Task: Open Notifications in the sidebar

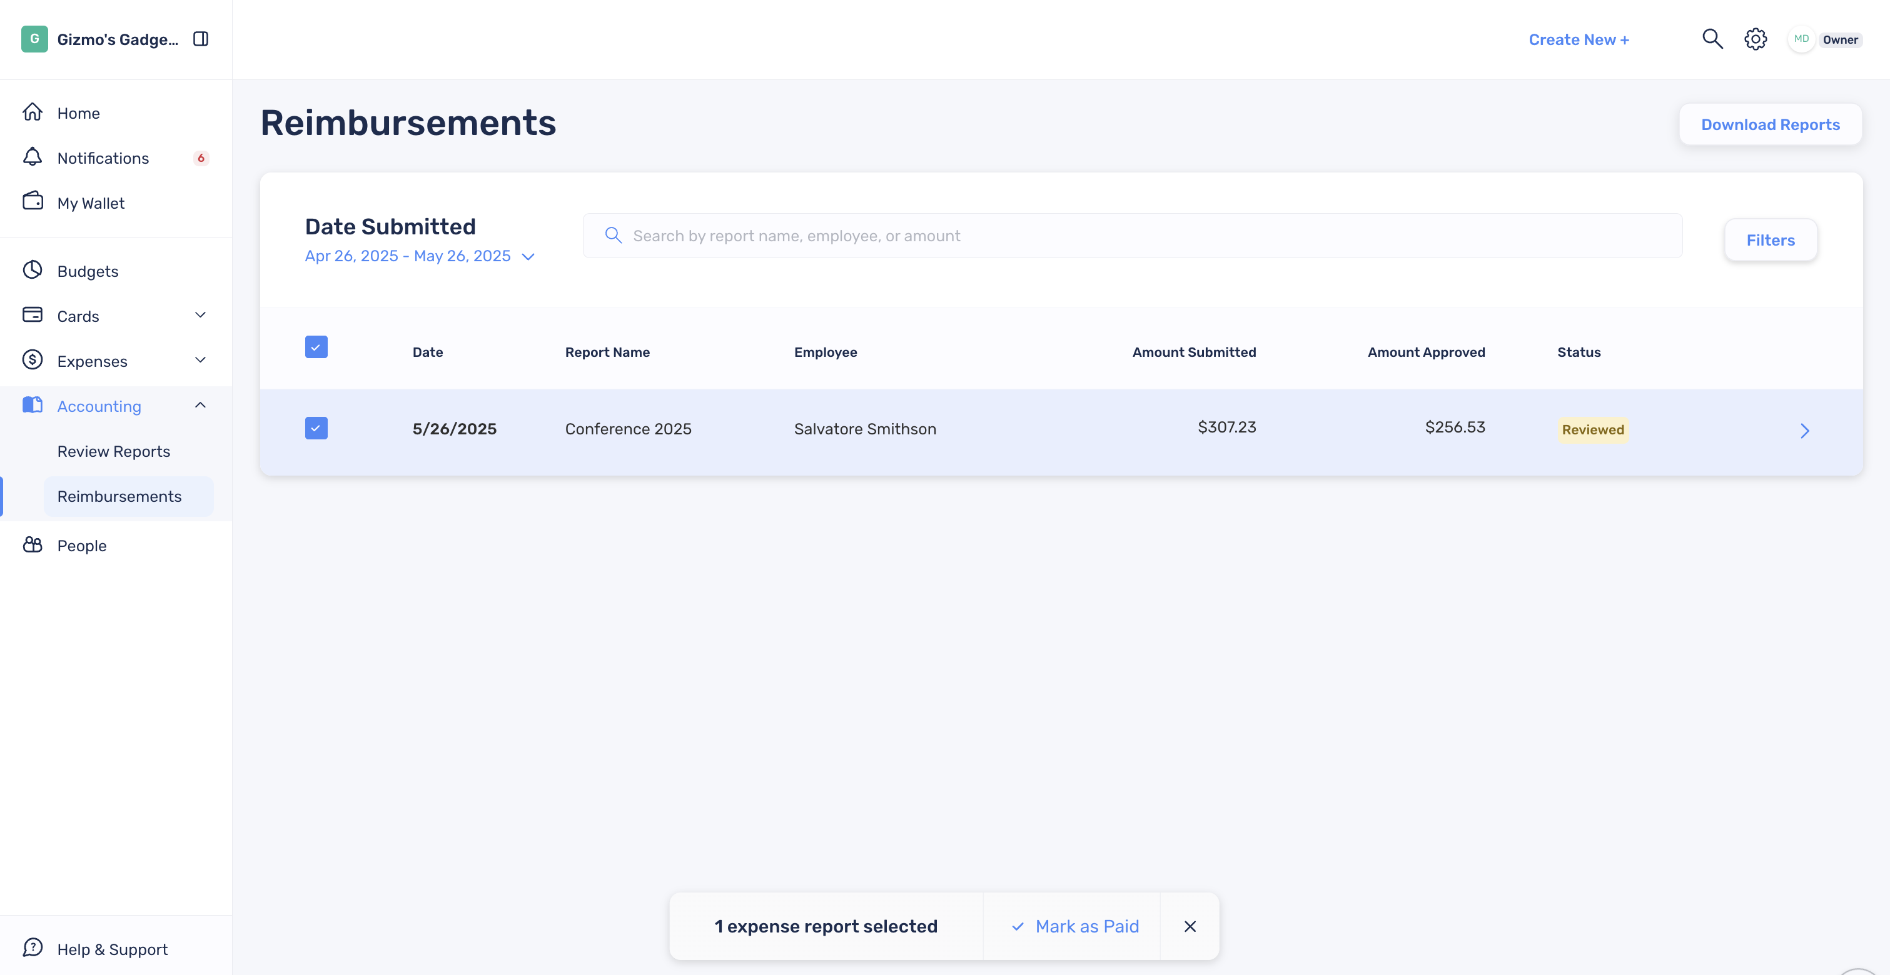Action: (103, 158)
